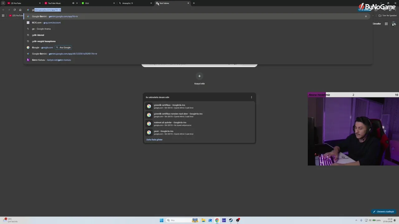Open Steam from taskbar
399x224 pixels.
tap(231, 220)
